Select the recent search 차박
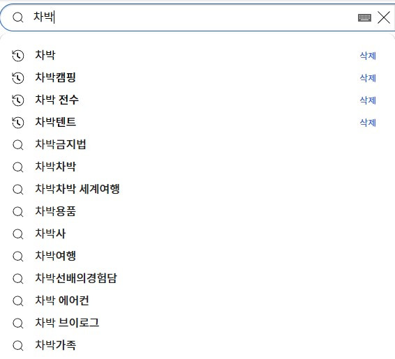 (x=45, y=55)
